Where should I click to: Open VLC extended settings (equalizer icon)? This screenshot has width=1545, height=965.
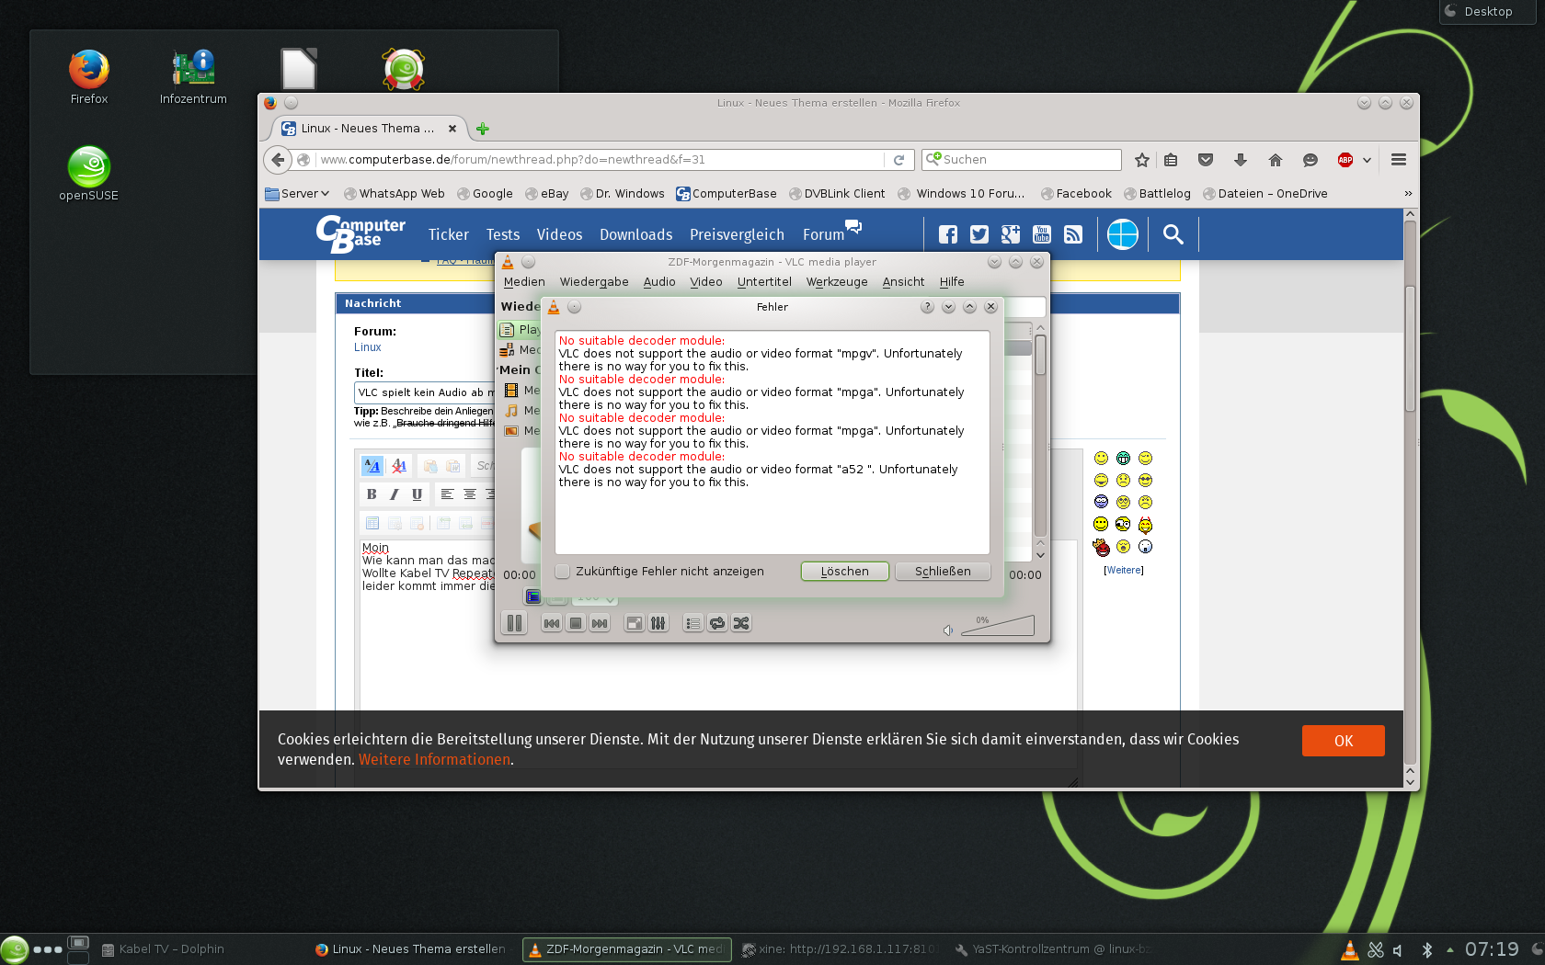658,623
